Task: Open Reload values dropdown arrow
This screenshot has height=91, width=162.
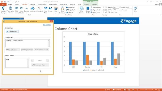Action: [19, 50]
